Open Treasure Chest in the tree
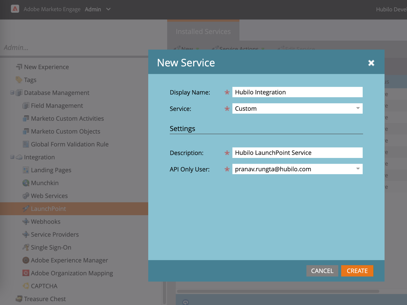This screenshot has height=305, width=407. pos(45,299)
